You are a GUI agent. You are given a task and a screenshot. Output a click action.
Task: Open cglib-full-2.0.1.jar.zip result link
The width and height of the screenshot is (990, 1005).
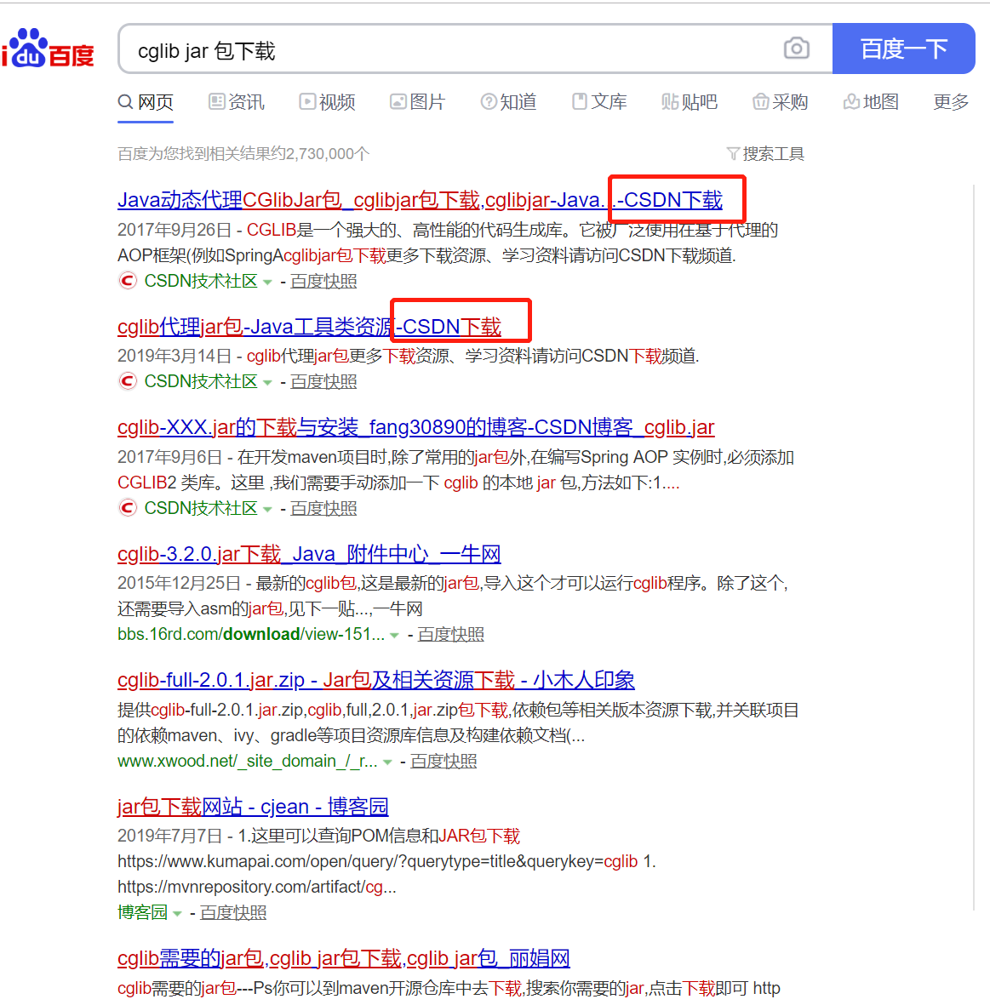[x=376, y=680]
